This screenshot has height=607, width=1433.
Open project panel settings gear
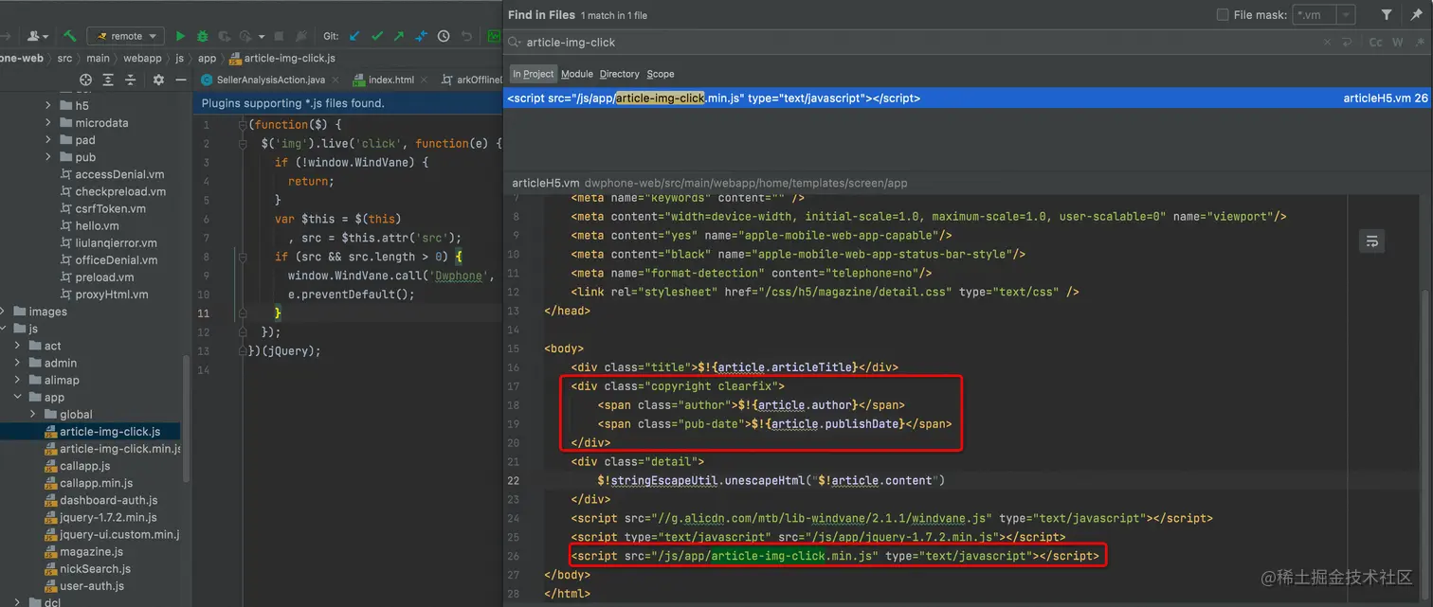[x=158, y=80]
